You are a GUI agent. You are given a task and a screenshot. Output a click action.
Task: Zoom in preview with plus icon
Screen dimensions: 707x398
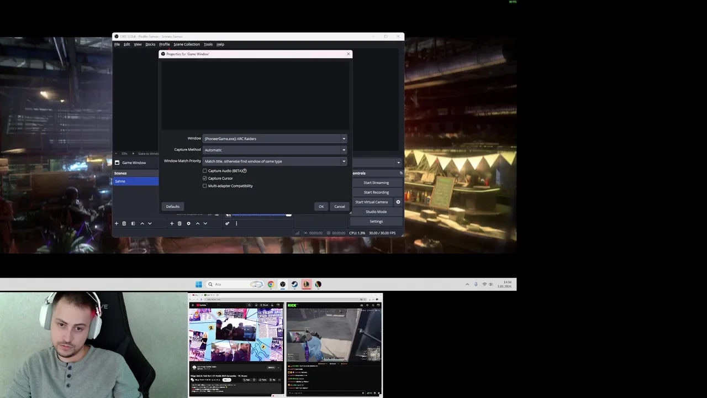click(133, 154)
